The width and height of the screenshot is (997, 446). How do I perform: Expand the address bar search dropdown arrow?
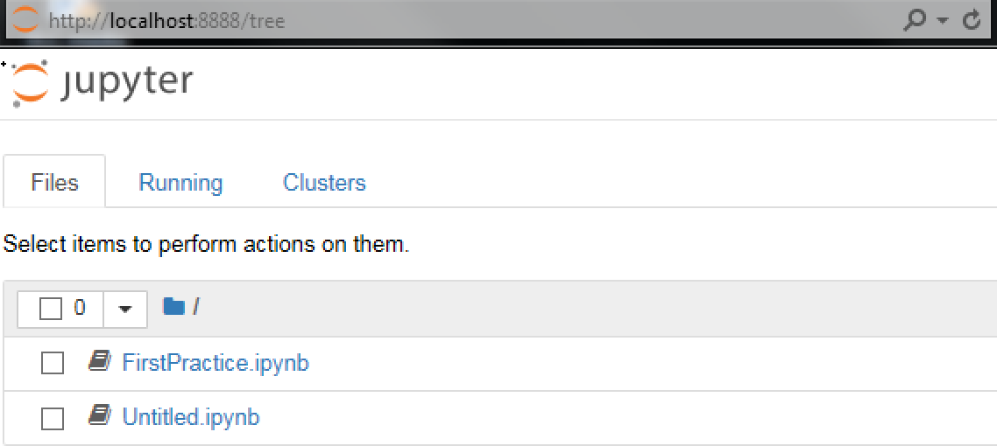[x=943, y=20]
